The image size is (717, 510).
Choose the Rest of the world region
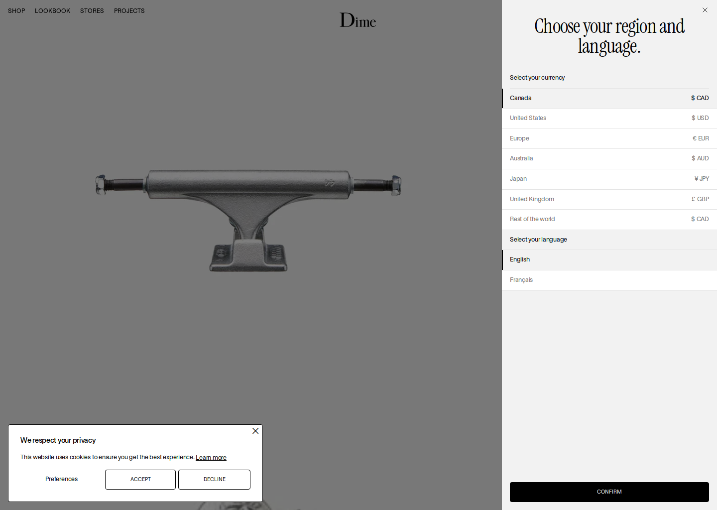(609, 219)
